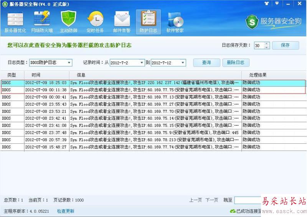The width and height of the screenshot is (307, 217).
Task: Sort by the 时间 column header
Action: [47, 75]
